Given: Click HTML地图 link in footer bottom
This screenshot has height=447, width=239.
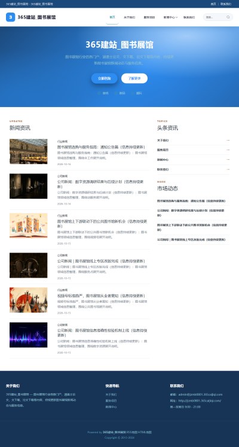Looking at the screenshot, I should (x=145, y=432).
